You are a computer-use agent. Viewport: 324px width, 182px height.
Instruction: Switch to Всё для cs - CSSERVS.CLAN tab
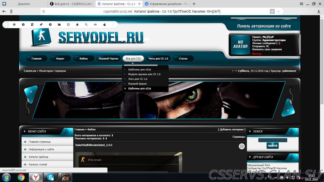click(x=72, y=4)
